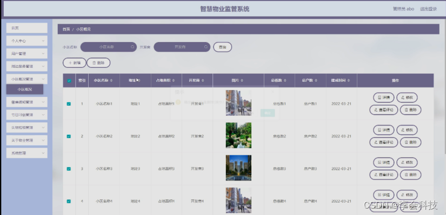Click the magnifier icon in 小区名称 search box

(x=132, y=47)
